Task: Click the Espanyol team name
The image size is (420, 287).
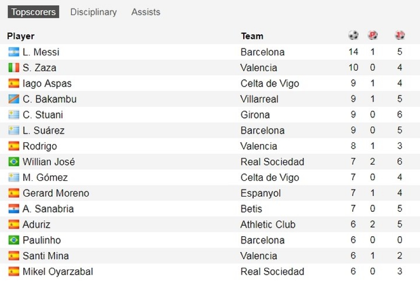Action: pos(261,193)
